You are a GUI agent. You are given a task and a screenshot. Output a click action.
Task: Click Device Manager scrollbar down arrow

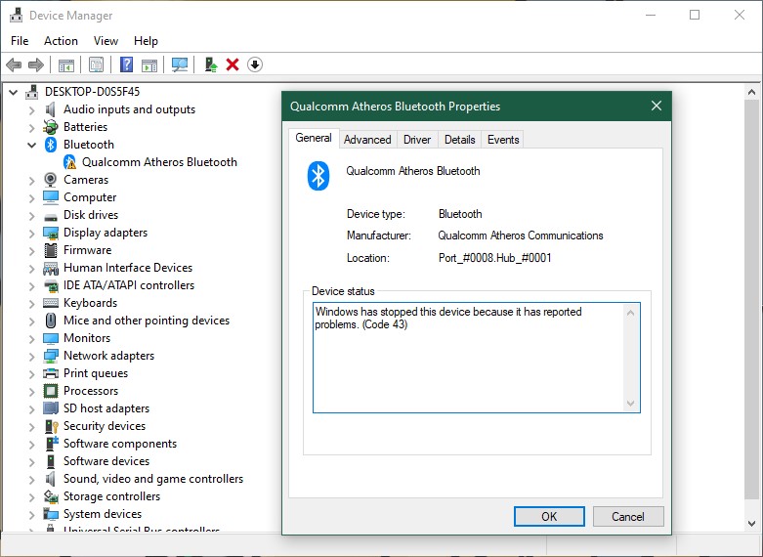click(x=751, y=524)
